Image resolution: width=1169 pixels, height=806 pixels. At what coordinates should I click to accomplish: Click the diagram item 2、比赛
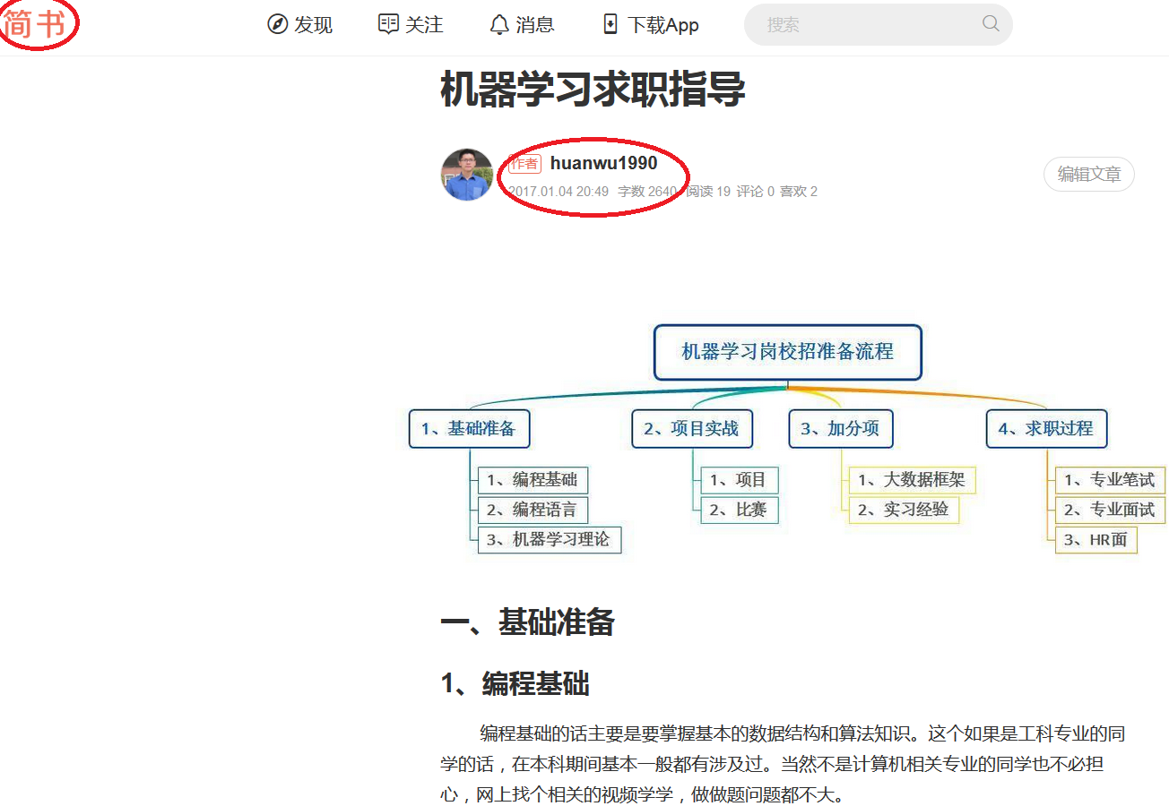click(x=740, y=510)
